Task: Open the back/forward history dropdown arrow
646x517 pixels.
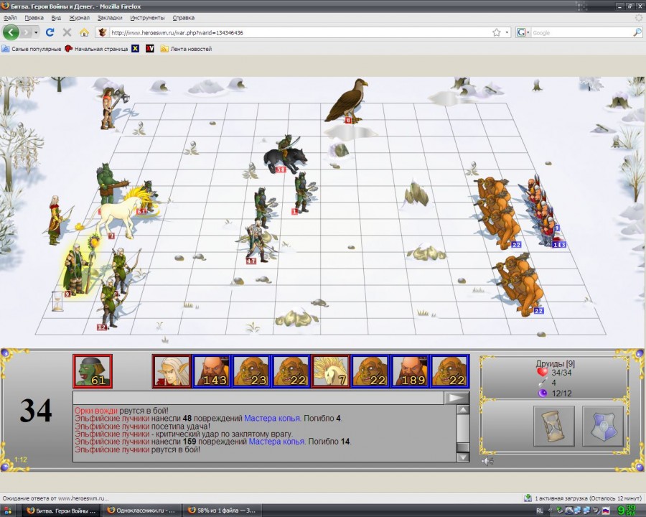Action: pos(37,32)
